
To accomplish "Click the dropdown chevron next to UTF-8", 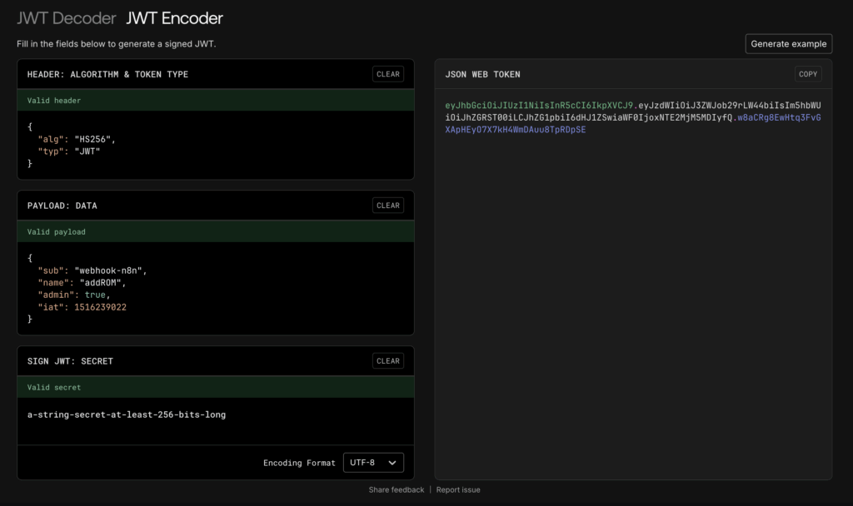I will (392, 463).
